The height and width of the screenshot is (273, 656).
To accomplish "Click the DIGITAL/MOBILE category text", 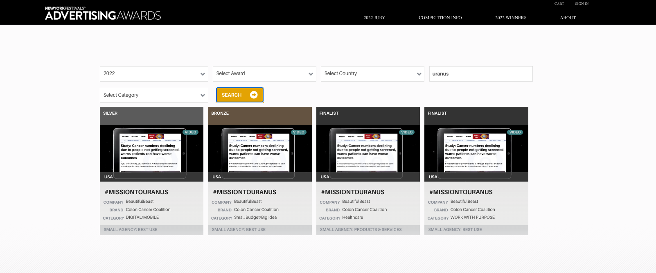I will click(x=142, y=218).
